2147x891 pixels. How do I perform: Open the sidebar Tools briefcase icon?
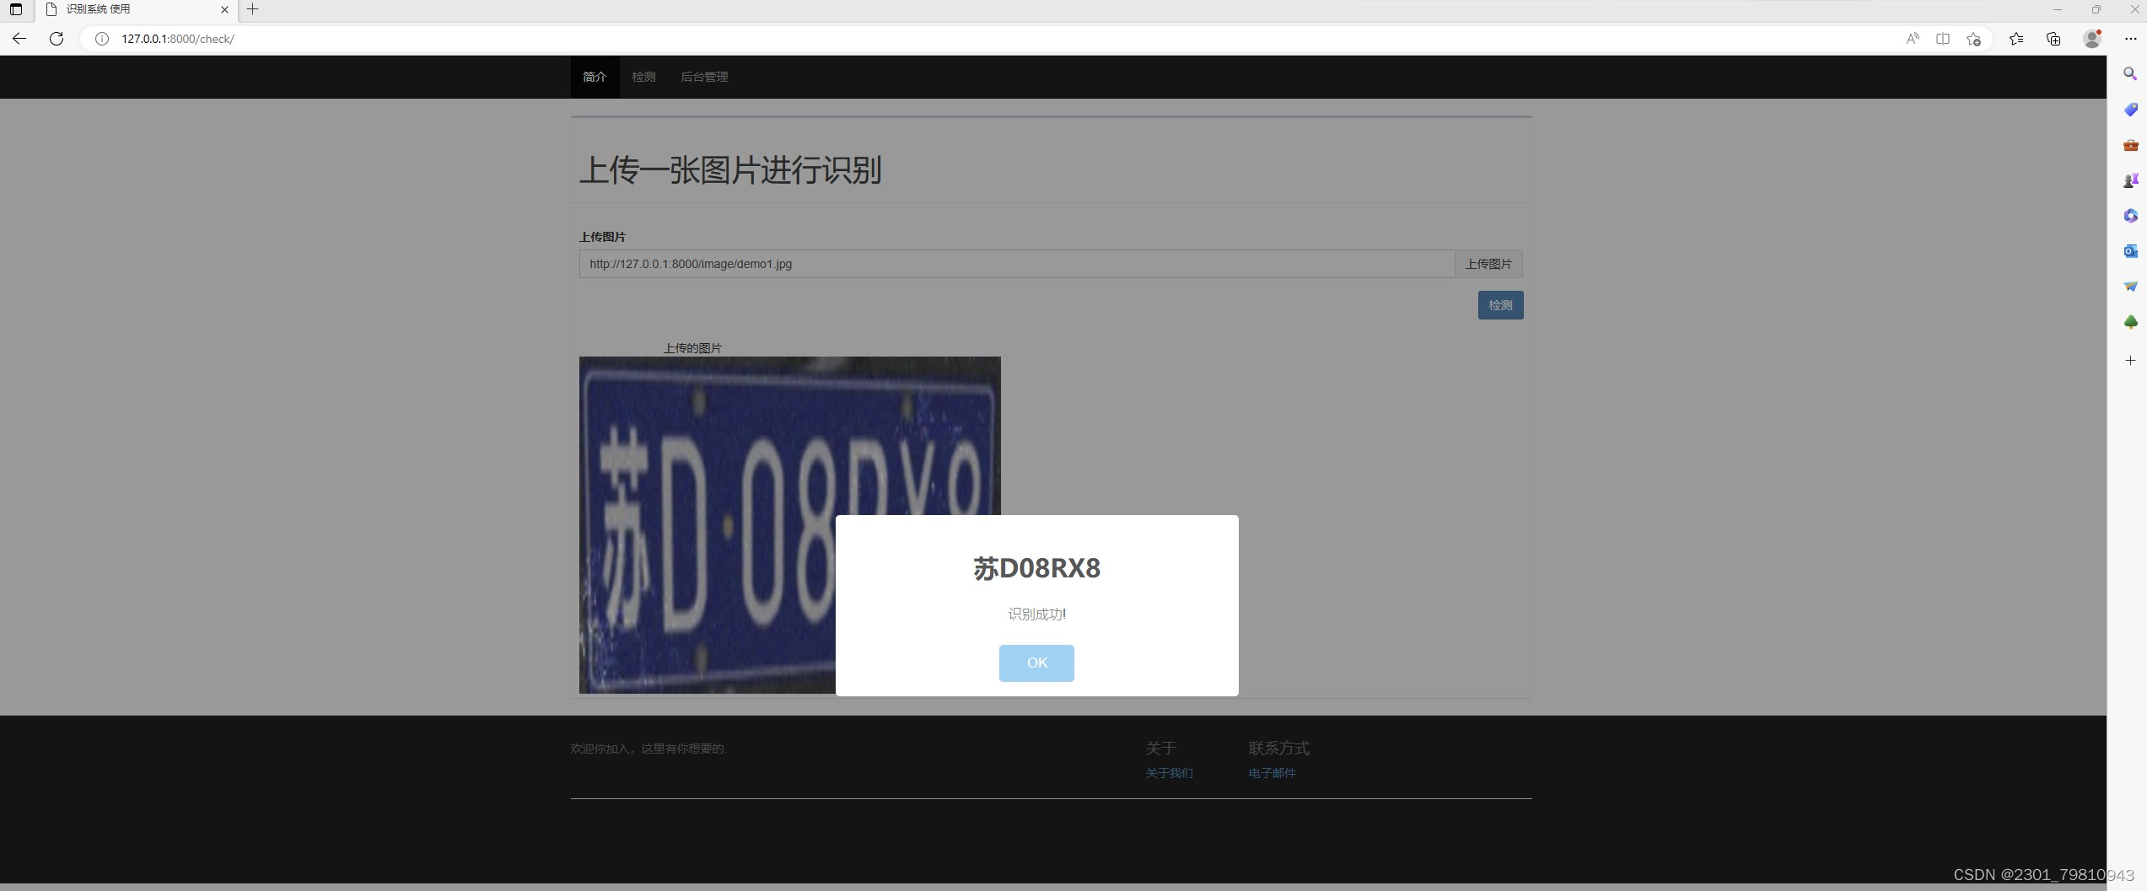[2130, 145]
